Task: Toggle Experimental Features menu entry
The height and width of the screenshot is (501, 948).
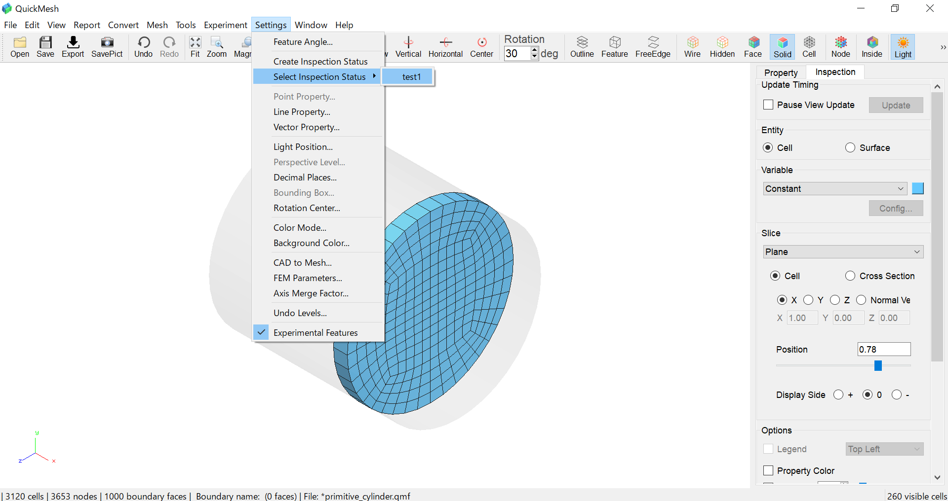Action: pyautogui.click(x=317, y=332)
